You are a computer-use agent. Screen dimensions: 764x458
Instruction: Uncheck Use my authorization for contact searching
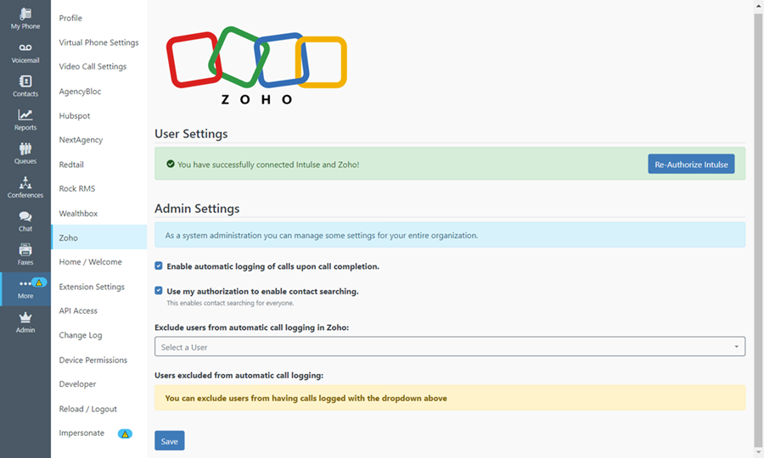(x=159, y=291)
